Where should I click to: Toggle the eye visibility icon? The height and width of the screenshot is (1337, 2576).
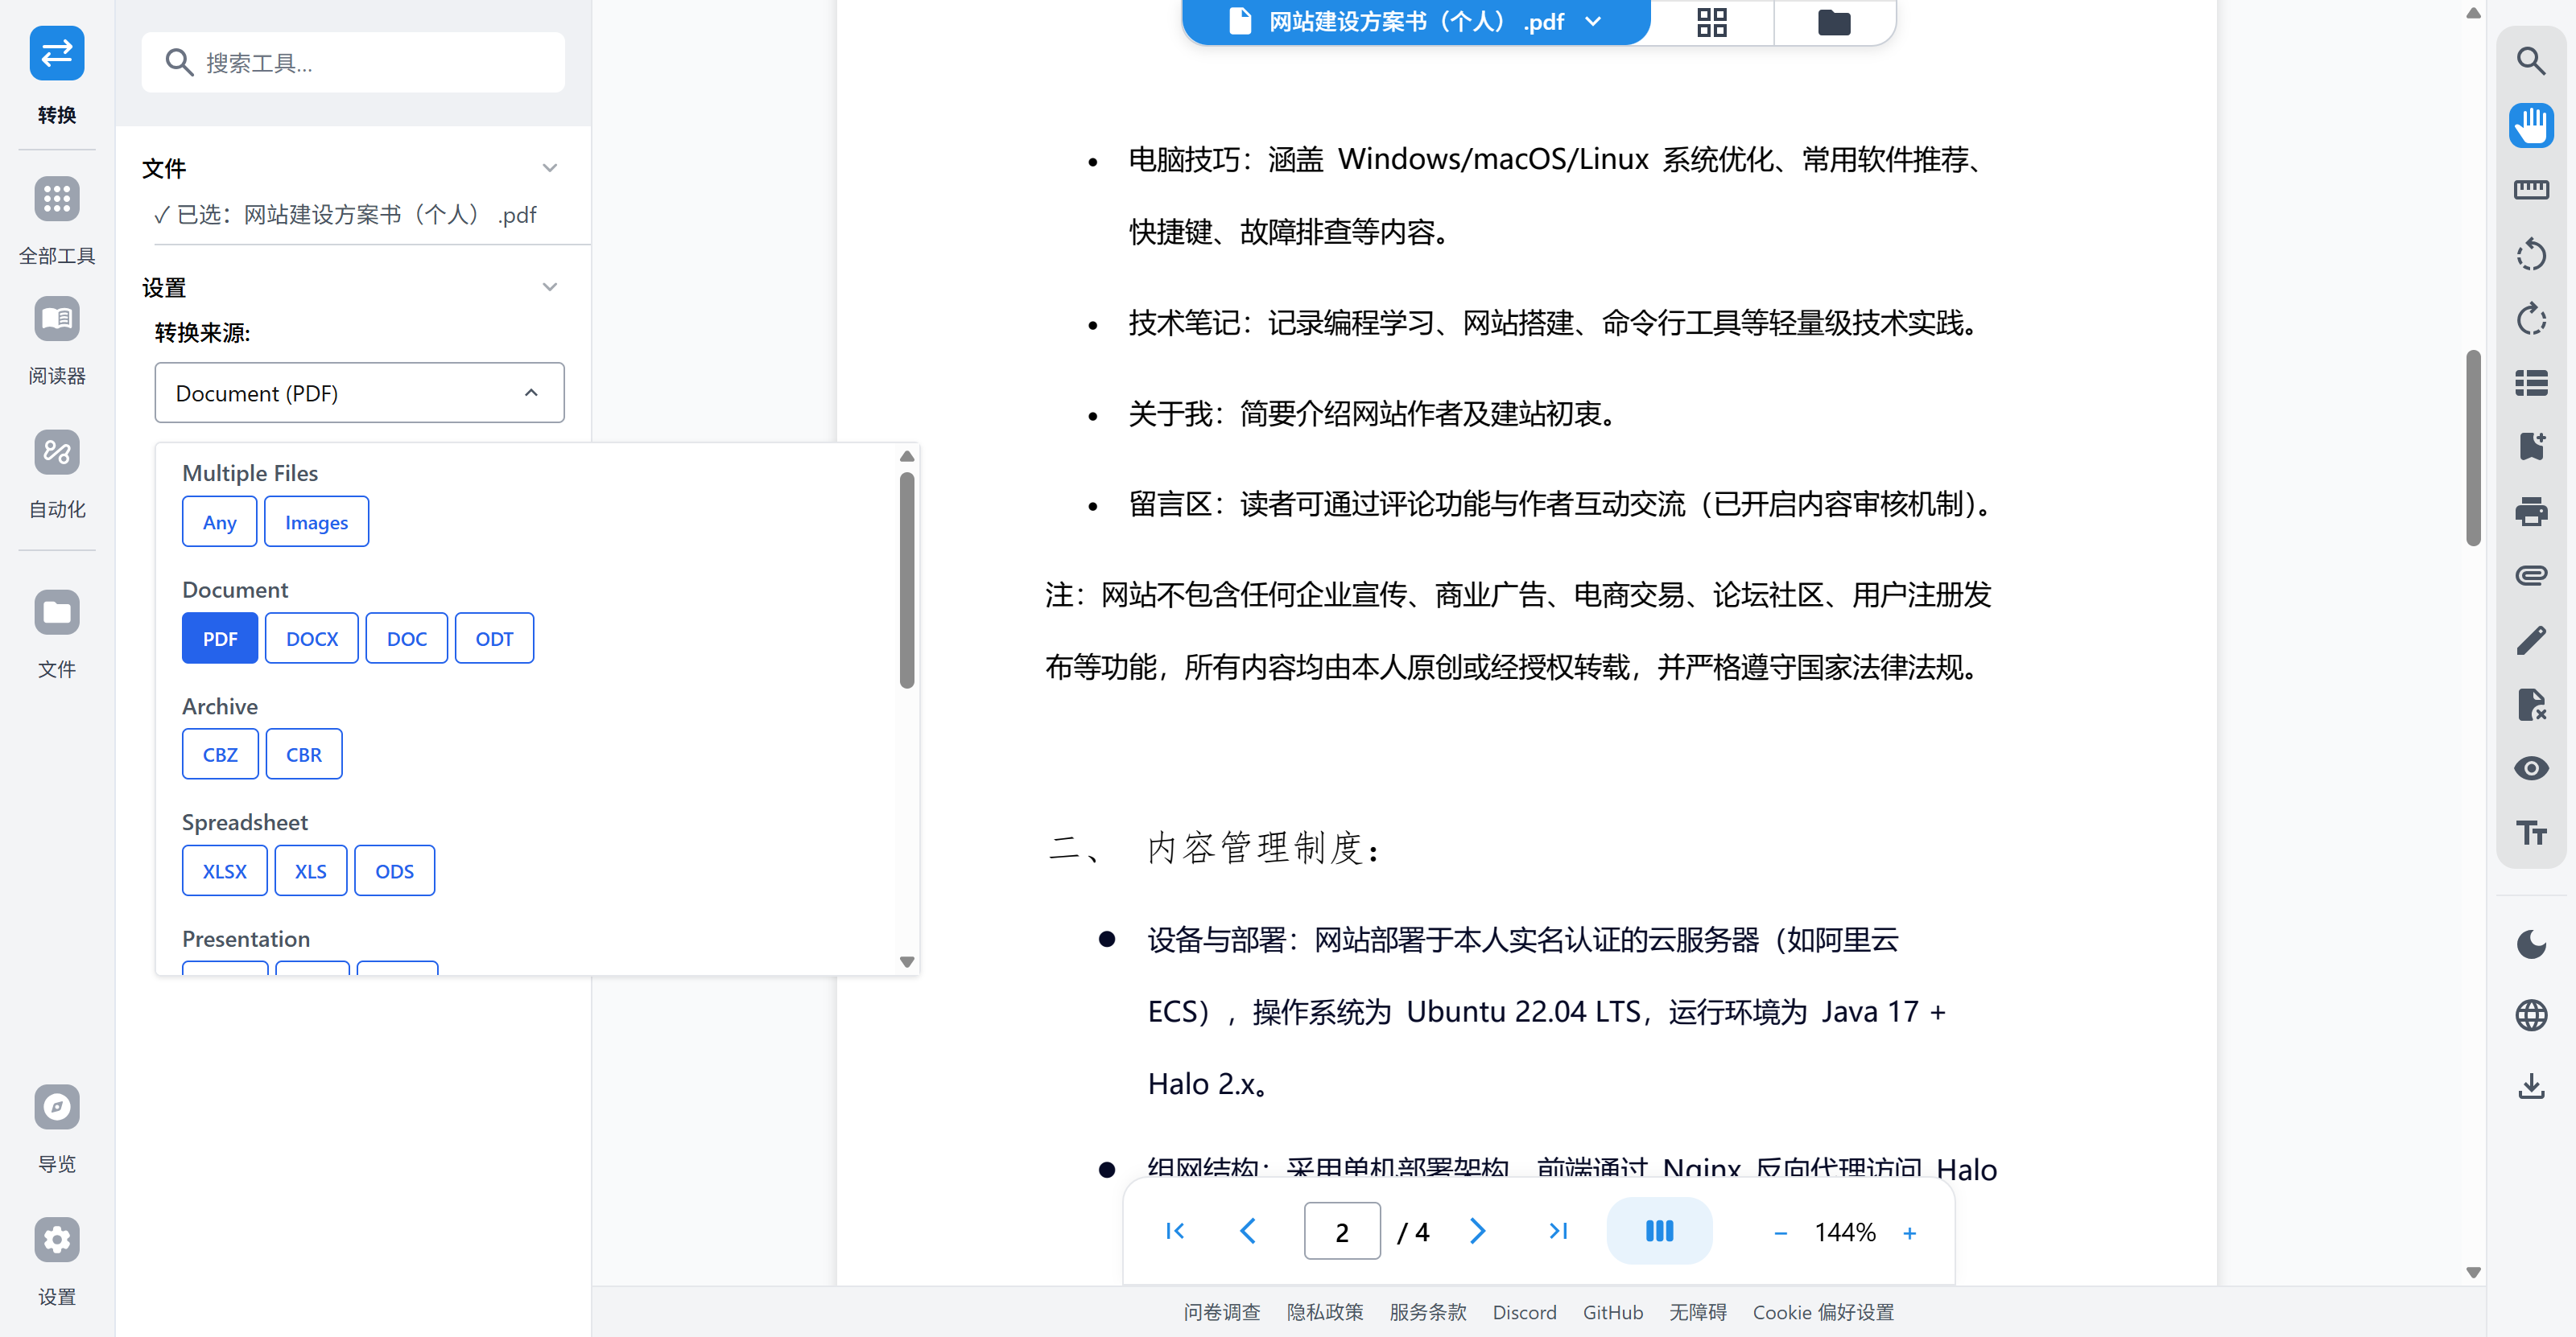(x=2530, y=768)
